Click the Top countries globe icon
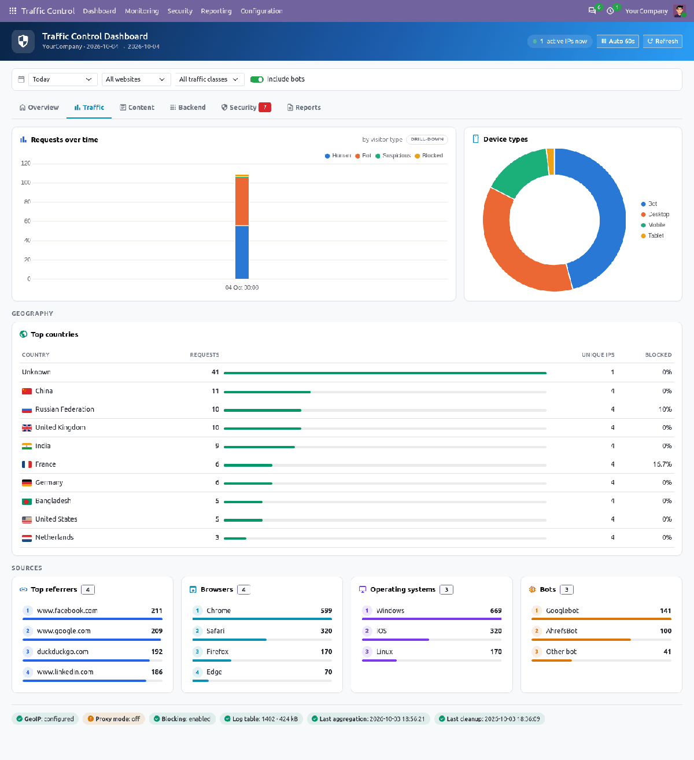Screen dimensions: 694x760 [24, 334]
